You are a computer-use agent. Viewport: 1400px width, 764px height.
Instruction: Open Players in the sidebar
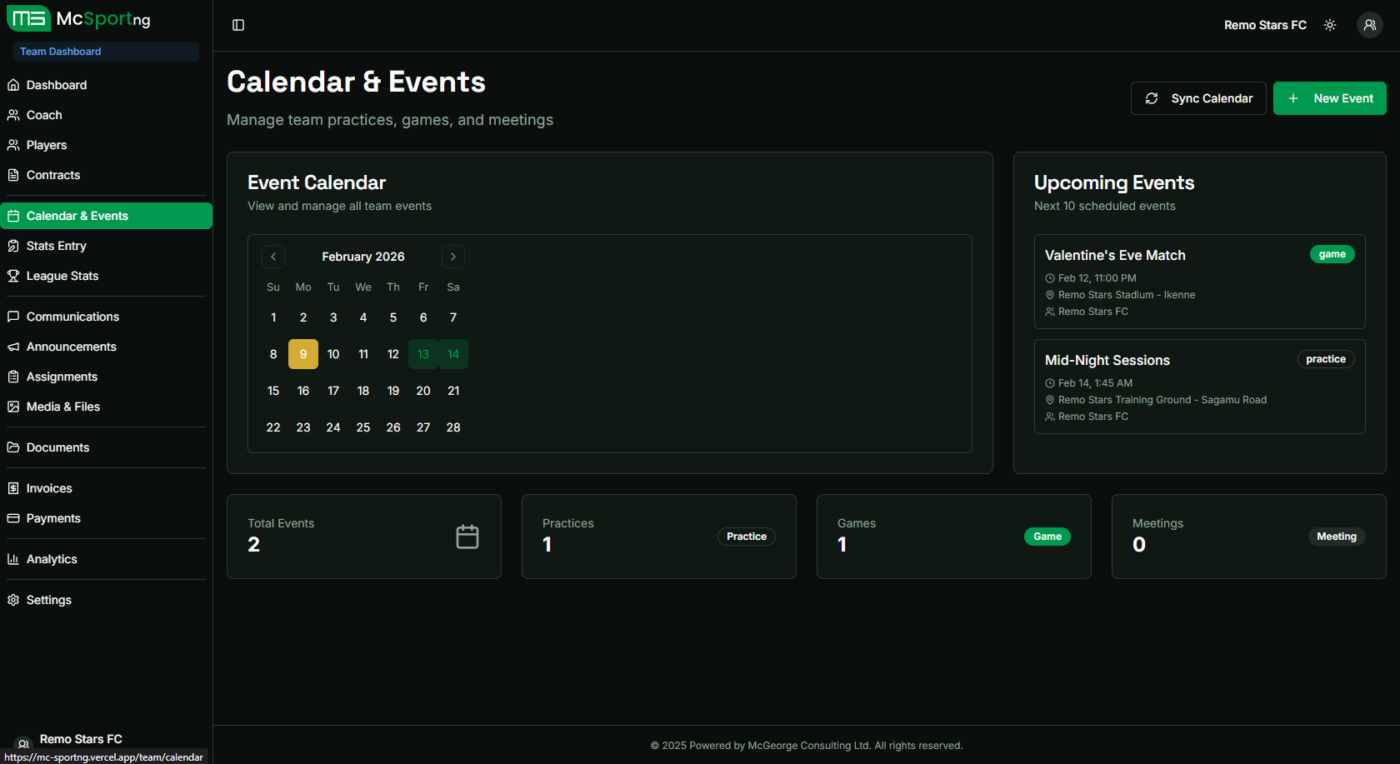click(47, 145)
